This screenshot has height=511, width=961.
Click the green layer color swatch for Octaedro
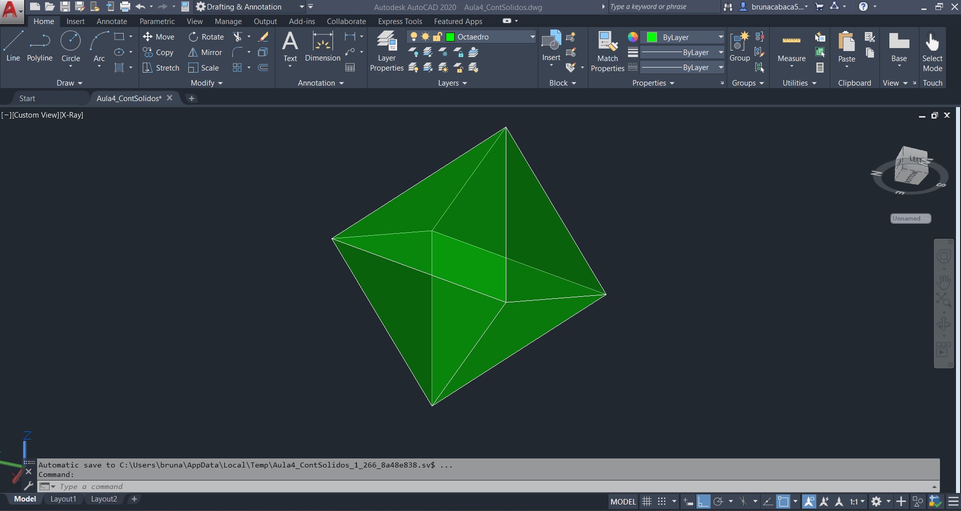point(450,37)
